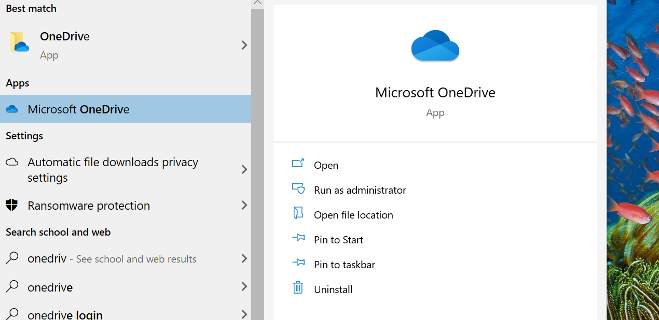Expand the Ransomware protection arrow
Image resolution: width=659 pixels, height=320 pixels.
tap(244, 205)
